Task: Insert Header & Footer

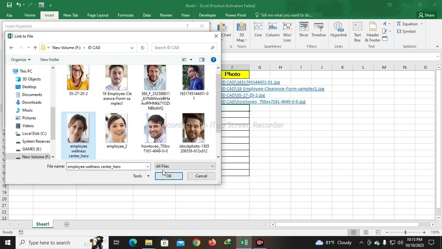Action: [373, 32]
